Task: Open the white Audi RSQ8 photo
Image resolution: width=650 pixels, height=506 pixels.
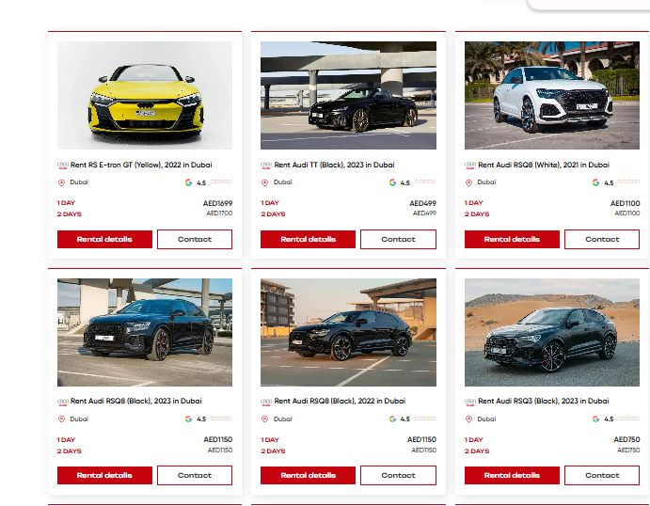Action: coord(552,95)
